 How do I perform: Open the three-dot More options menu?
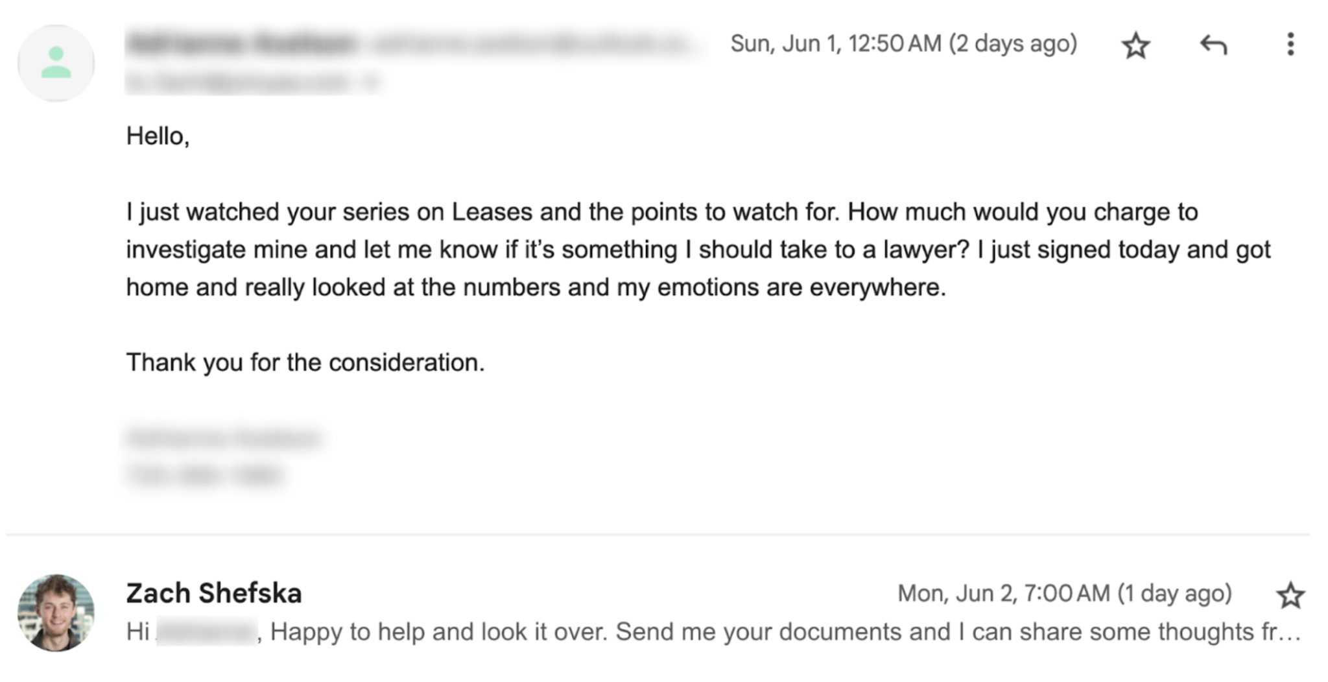(x=1290, y=44)
